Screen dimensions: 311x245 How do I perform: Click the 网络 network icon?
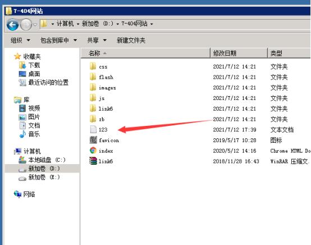(x=17, y=194)
